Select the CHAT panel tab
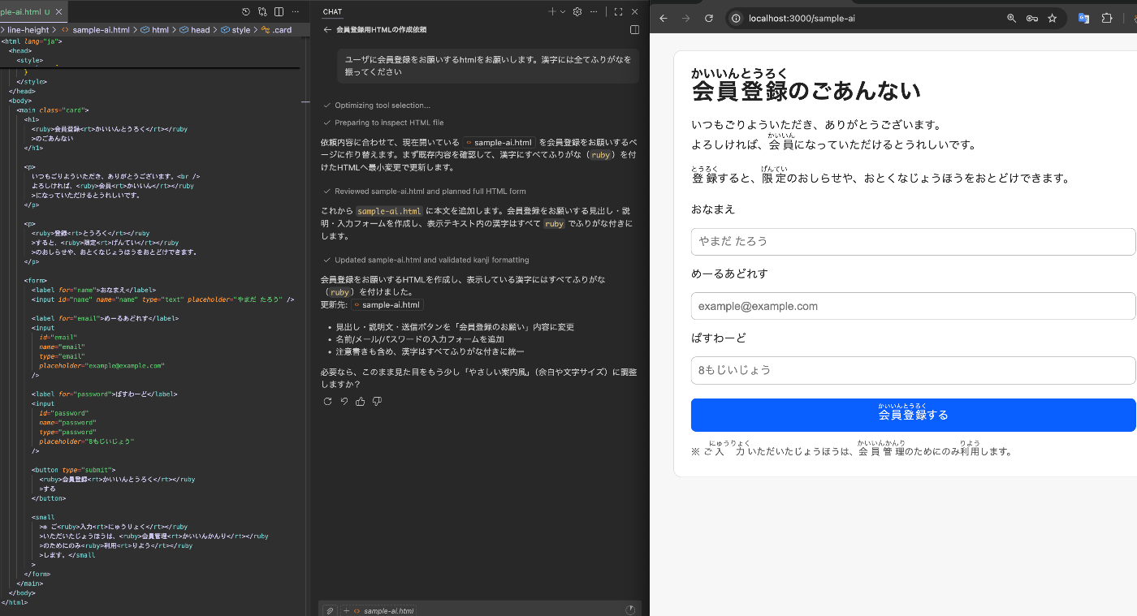This screenshot has height=616, width=1137. coord(332,12)
